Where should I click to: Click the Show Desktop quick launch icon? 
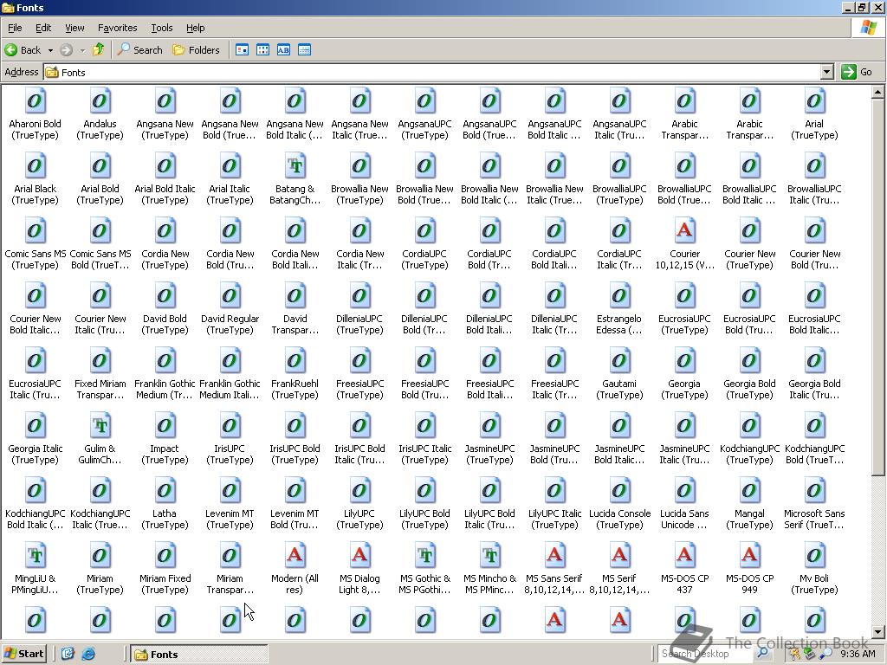coord(68,655)
